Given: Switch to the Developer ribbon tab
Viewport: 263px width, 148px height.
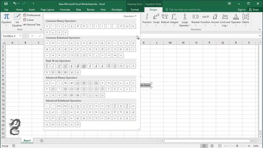Looking at the screenshot, I should pos(117,9).
